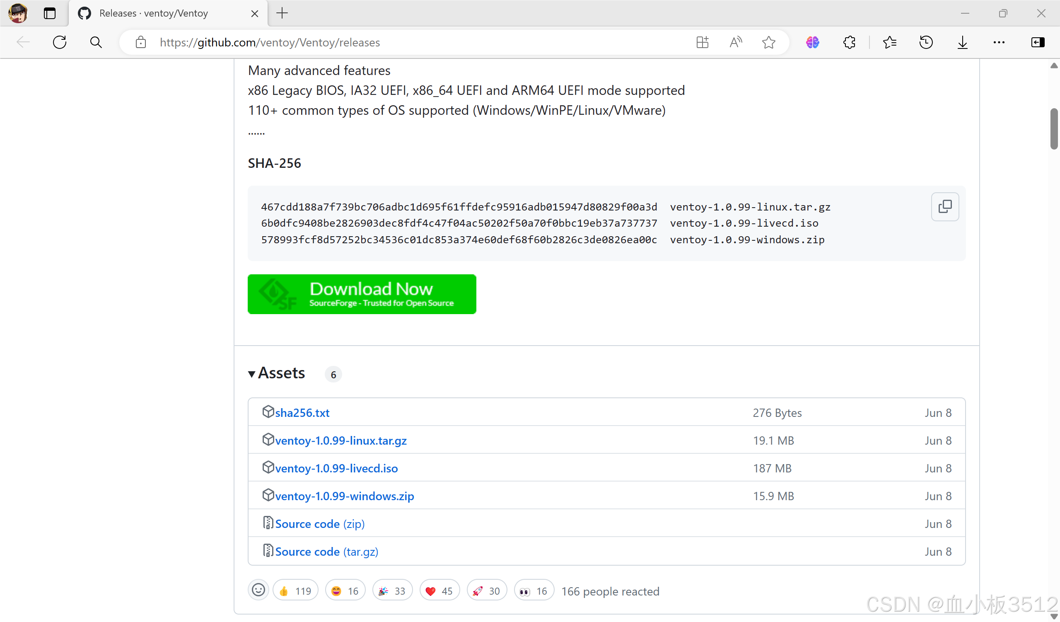
Task: Download ventoy-1.0.99-livecd.iso
Action: (336, 468)
